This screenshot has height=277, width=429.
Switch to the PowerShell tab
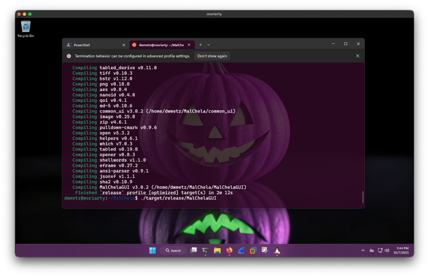coord(93,45)
